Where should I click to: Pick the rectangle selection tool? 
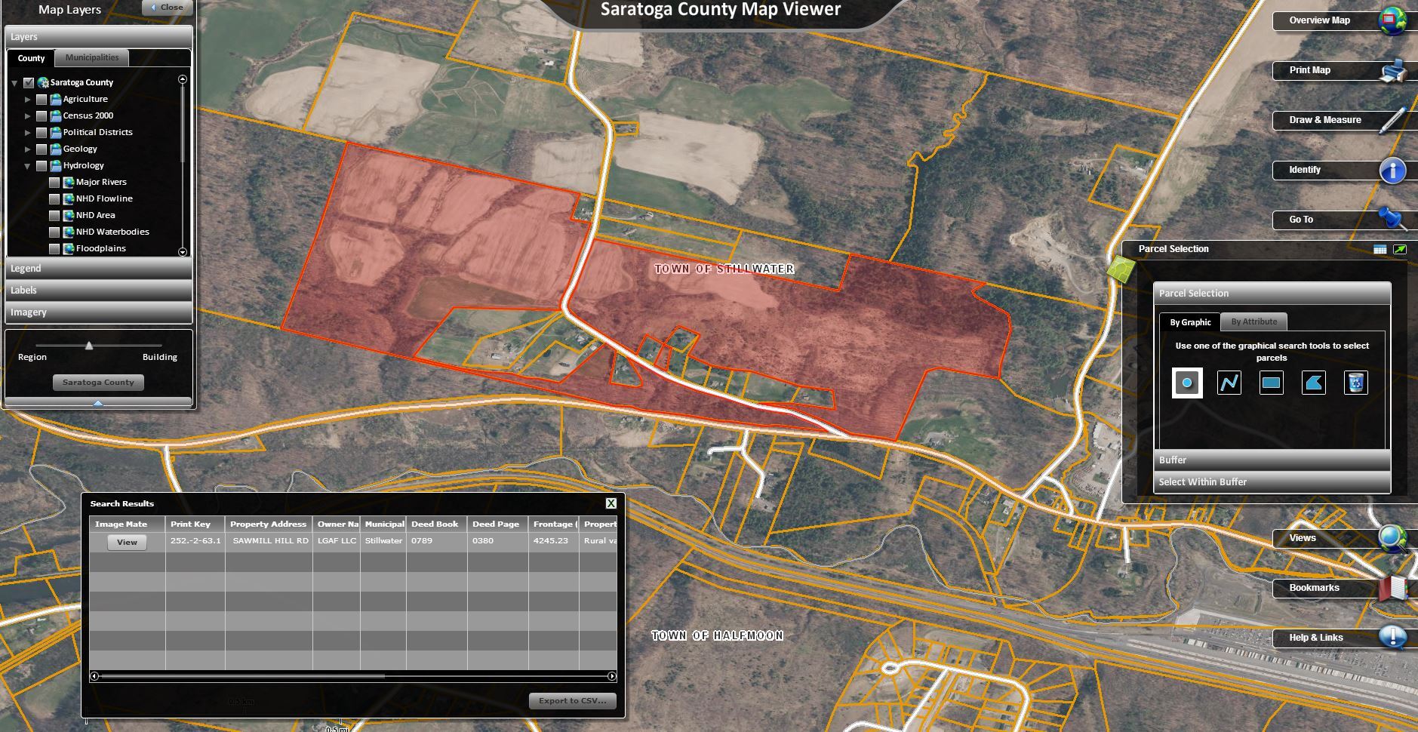pyautogui.click(x=1271, y=383)
